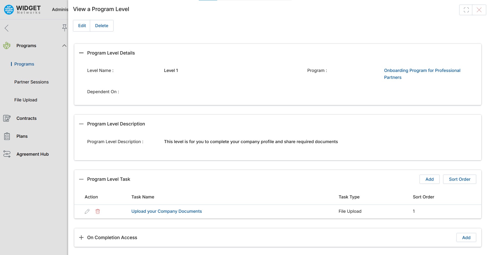
Task: Collapse the Programs sidebar menu chevron
Action: (64, 46)
